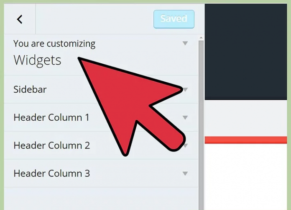Click the dark header area in site preview

tap(246, 52)
